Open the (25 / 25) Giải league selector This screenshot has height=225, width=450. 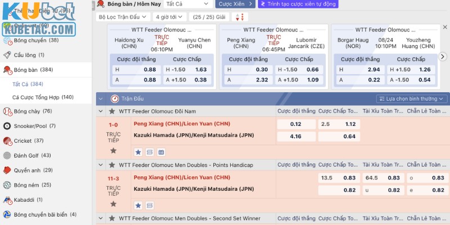pos(209,17)
